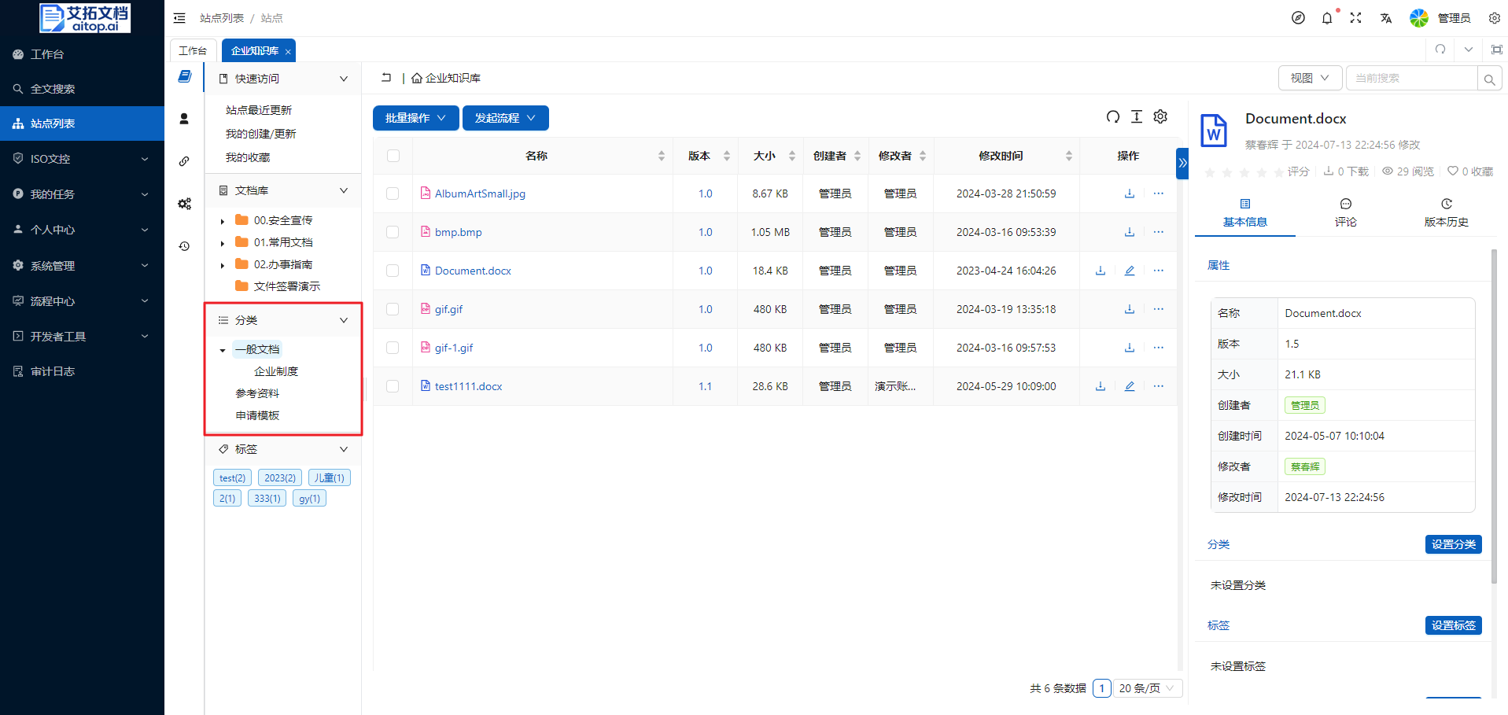This screenshot has height=715, width=1508.
Task: Download the AlbumArtSmall.jpg file
Action: point(1129,193)
